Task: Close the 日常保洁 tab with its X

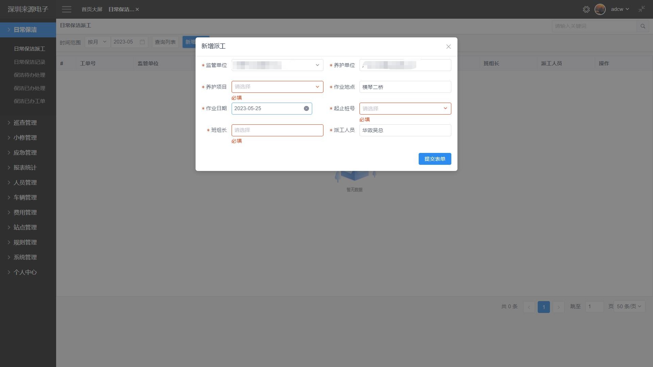Action: (x=137, y=10)
